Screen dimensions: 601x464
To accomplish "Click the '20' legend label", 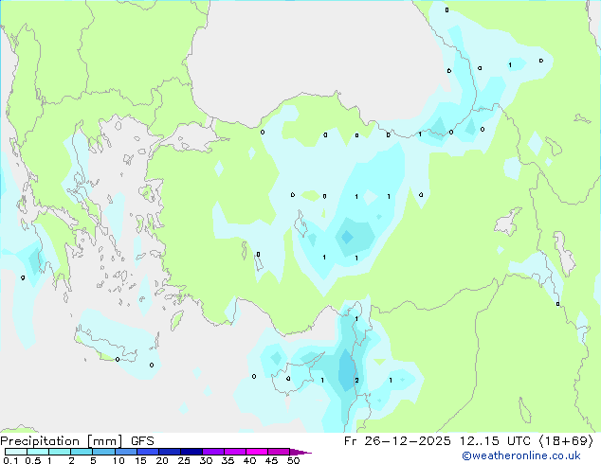I will pos(162,460).
